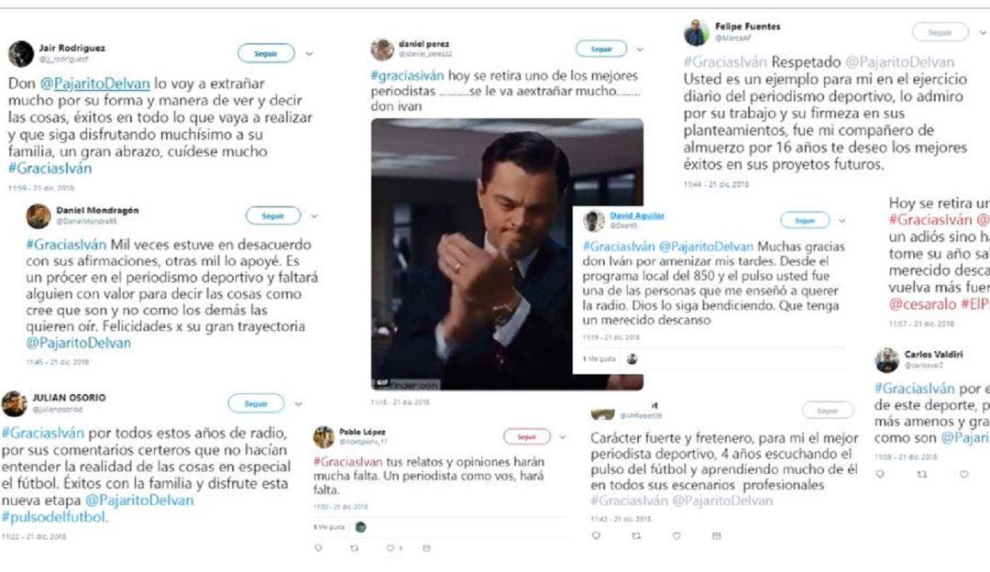Click envelope icon under Pablo López's tweet
The image size is (990, 572).
pyautogui.click(x=426, y=548)
